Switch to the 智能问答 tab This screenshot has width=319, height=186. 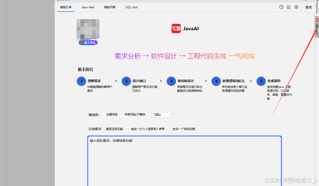[110, 7]
